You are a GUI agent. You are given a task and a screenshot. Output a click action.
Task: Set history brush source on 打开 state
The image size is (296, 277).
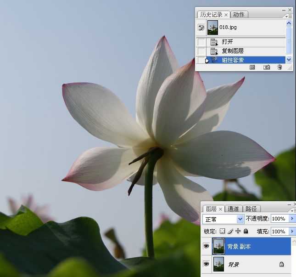tap(201, 42)
